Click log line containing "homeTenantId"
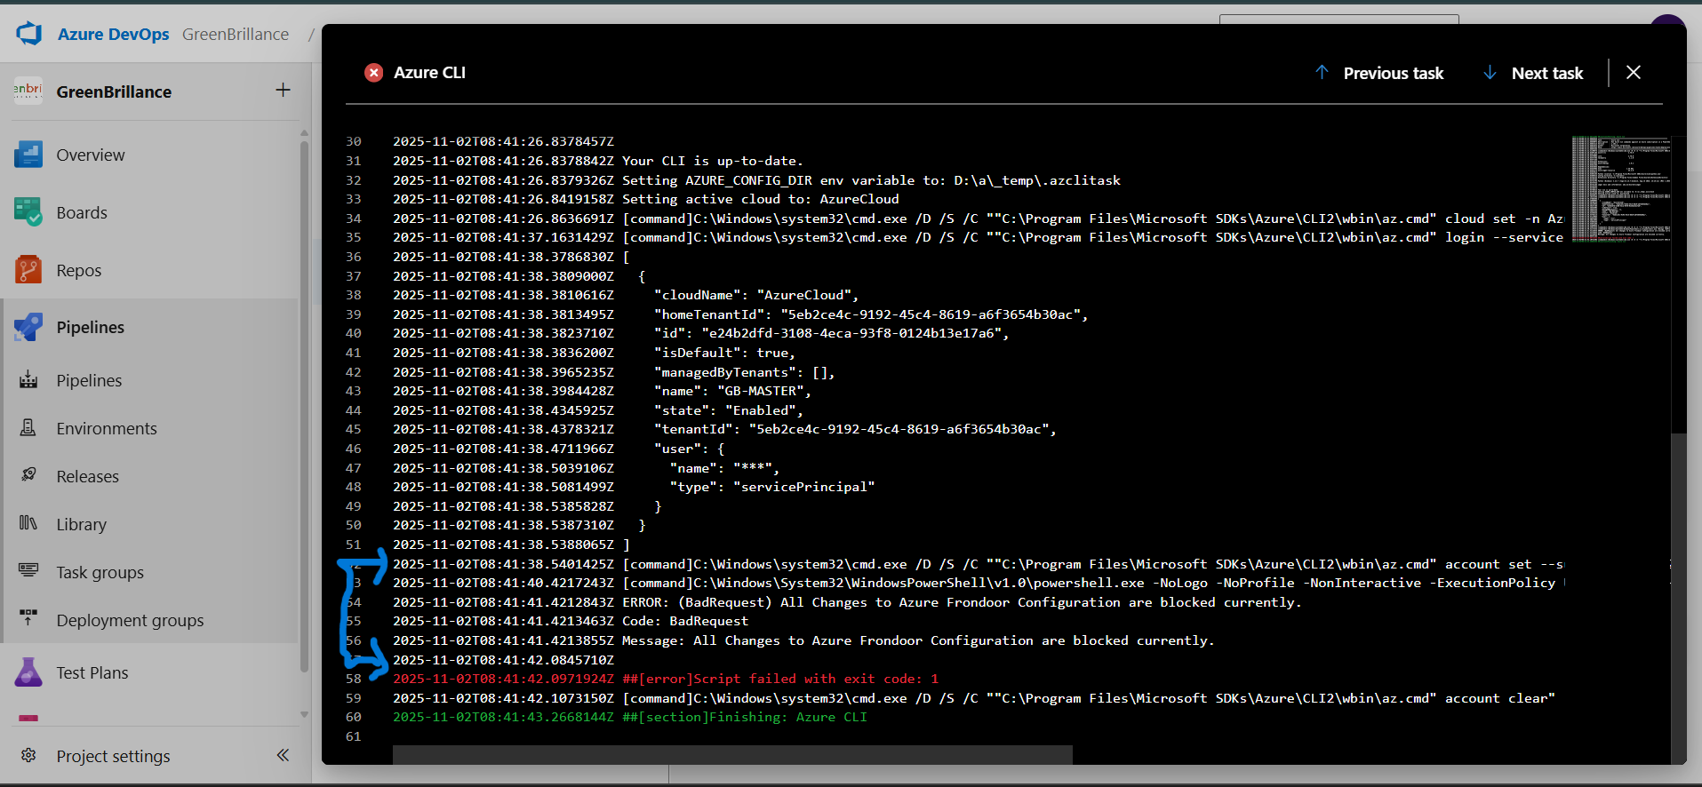The width and height of the screenshot is (1702, 787). (x=871, y=314)
